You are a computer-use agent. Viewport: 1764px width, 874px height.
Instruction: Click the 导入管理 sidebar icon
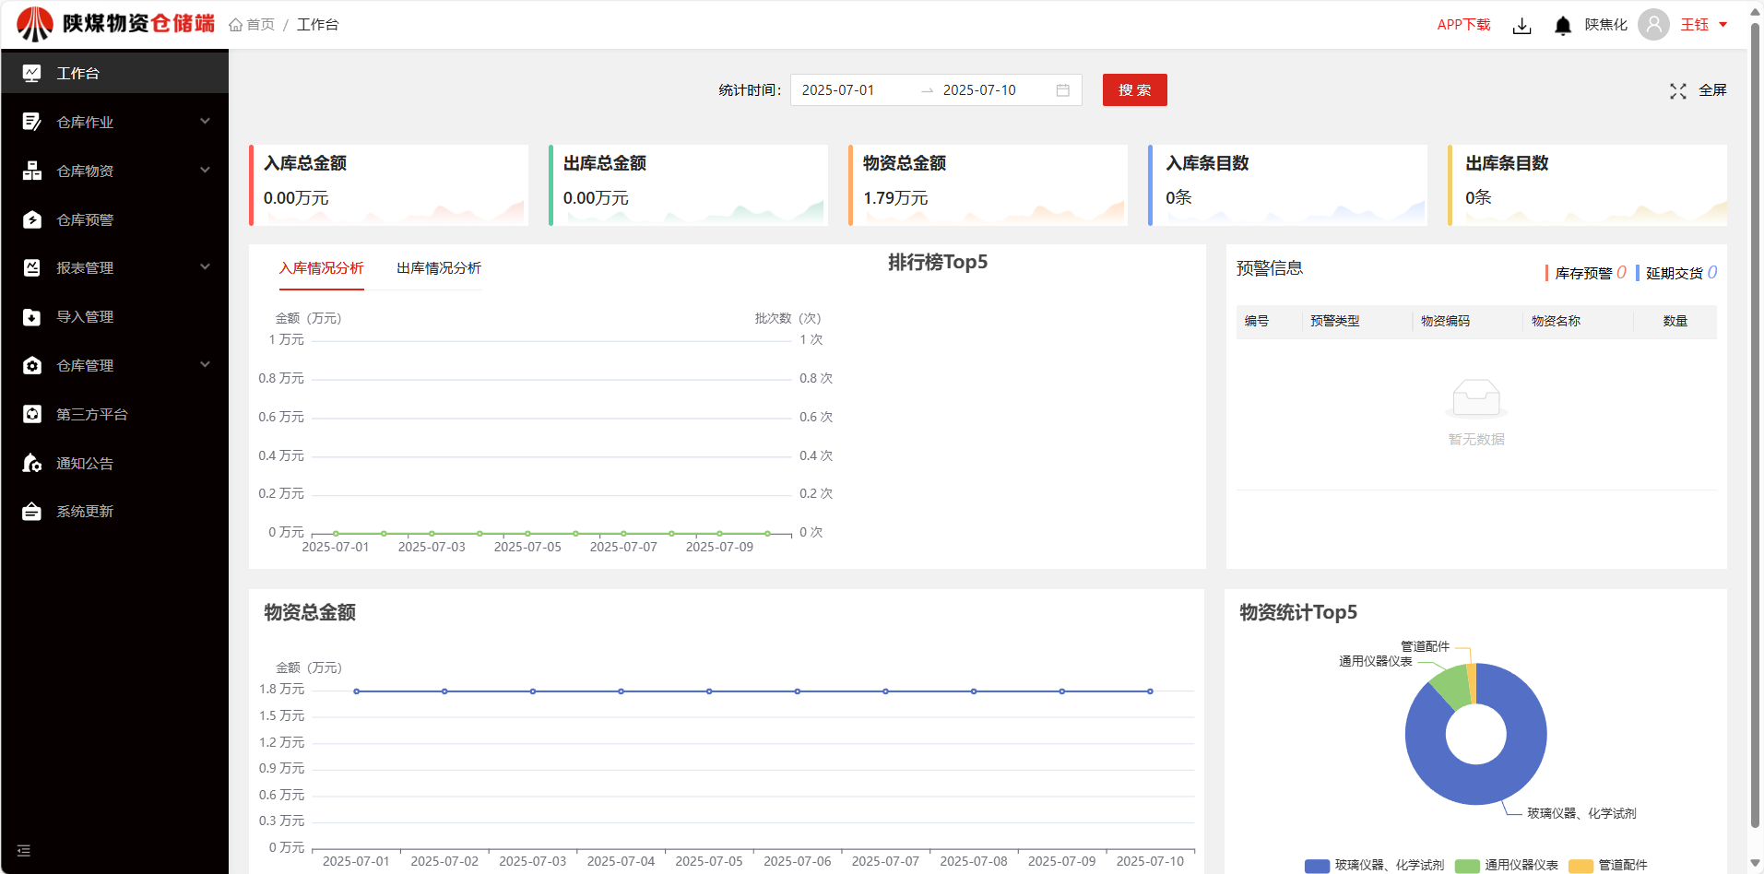point(31,316)
